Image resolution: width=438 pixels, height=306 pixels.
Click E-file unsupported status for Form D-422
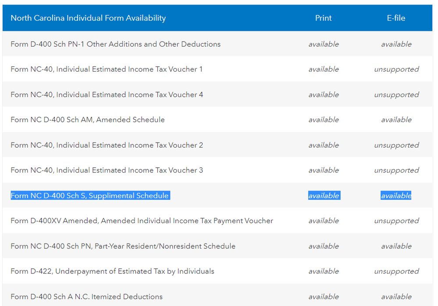point(396,271)
